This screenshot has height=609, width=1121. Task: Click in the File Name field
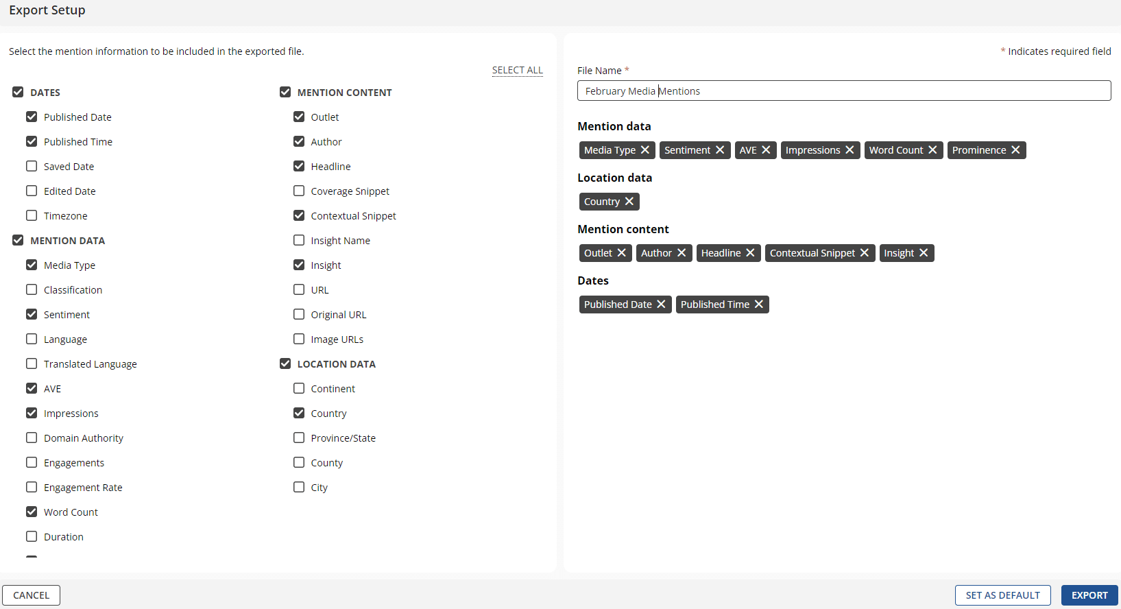tap(843, 91)
